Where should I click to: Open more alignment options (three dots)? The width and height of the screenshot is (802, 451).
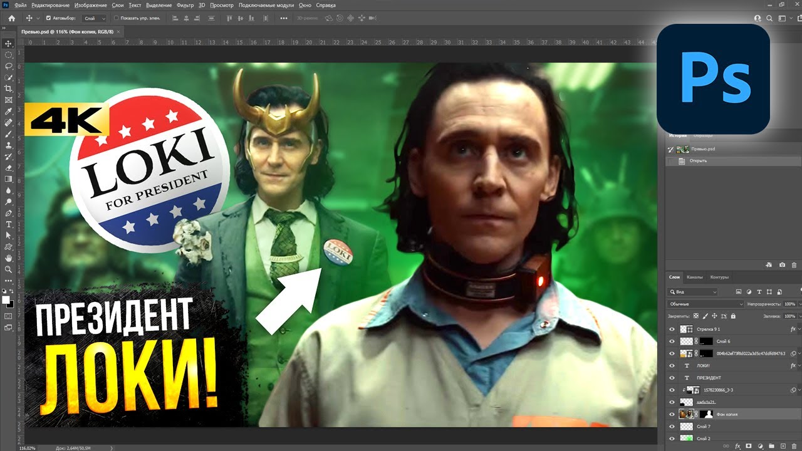point(284,18)
